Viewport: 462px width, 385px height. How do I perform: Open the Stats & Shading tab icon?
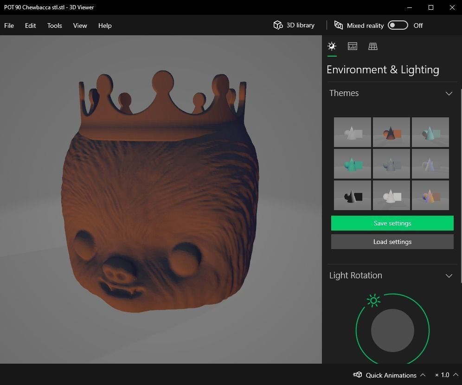[353, 46]
